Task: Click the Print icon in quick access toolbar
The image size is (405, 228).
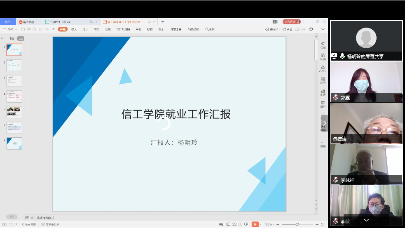Action: [29, 29]
